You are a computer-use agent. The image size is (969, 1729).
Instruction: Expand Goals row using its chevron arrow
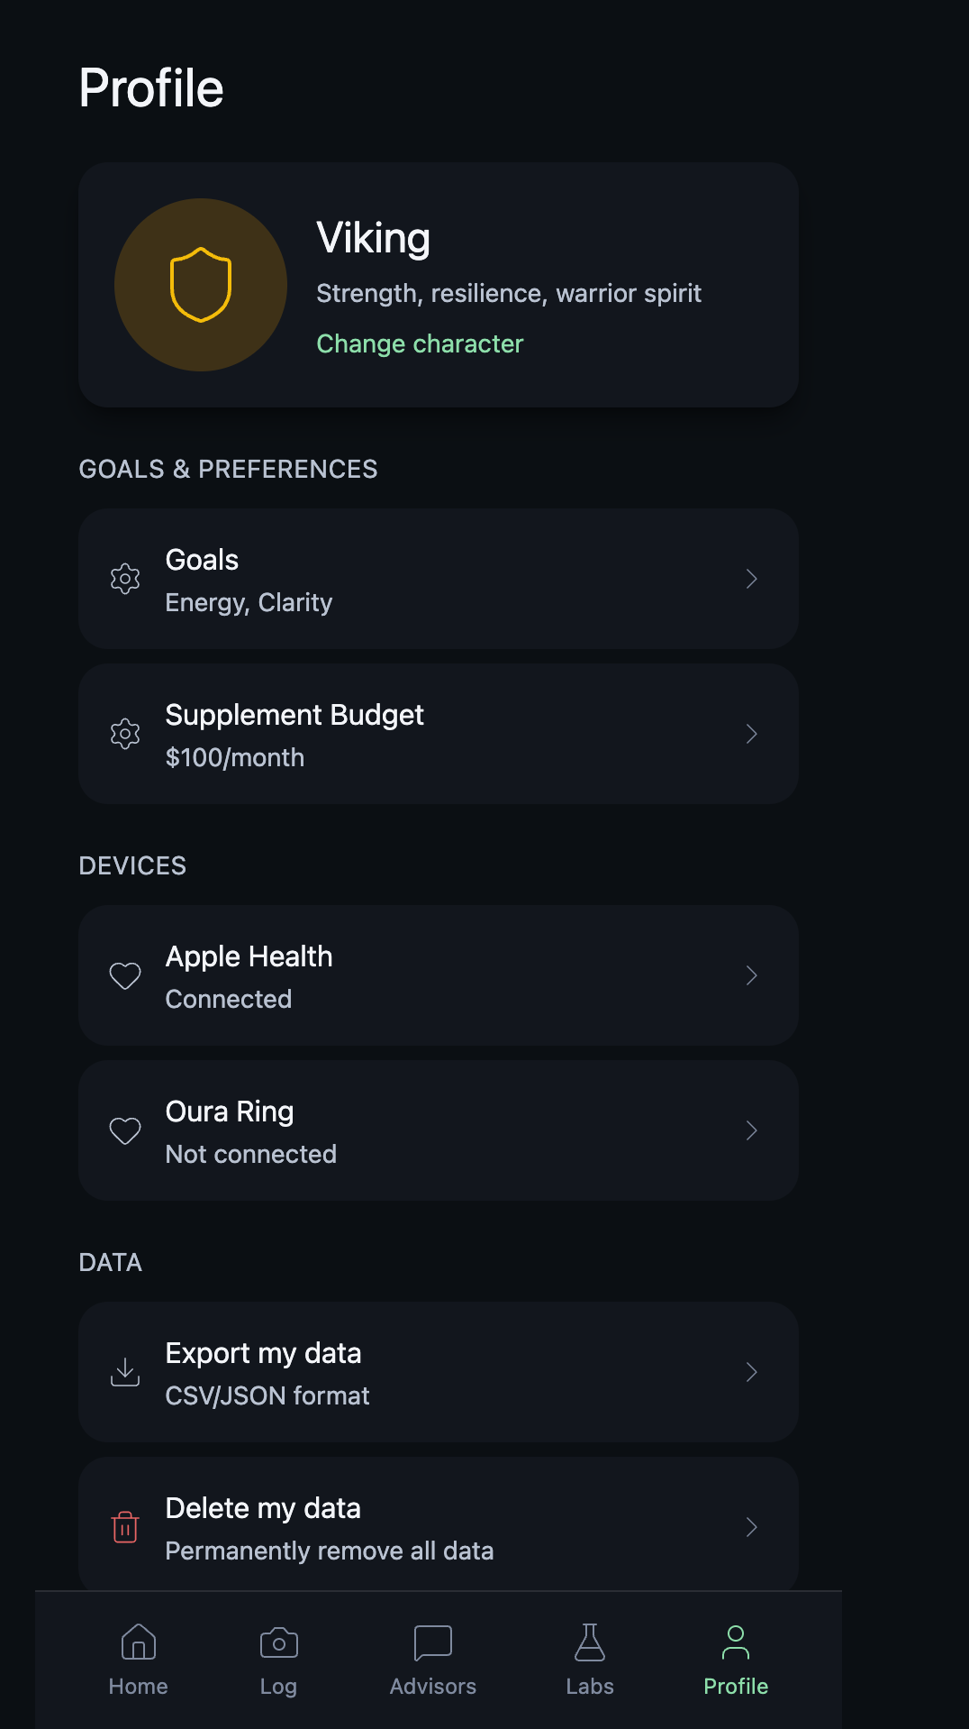pos(752,579)
